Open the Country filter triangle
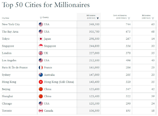This screenshot has width=158, height=116. coord(41,18)
